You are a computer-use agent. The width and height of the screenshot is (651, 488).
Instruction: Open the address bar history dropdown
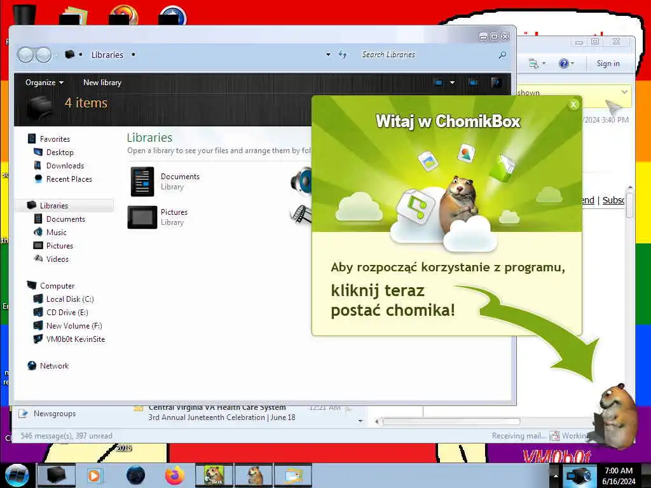pyautogui.click(x=328, y=55)
